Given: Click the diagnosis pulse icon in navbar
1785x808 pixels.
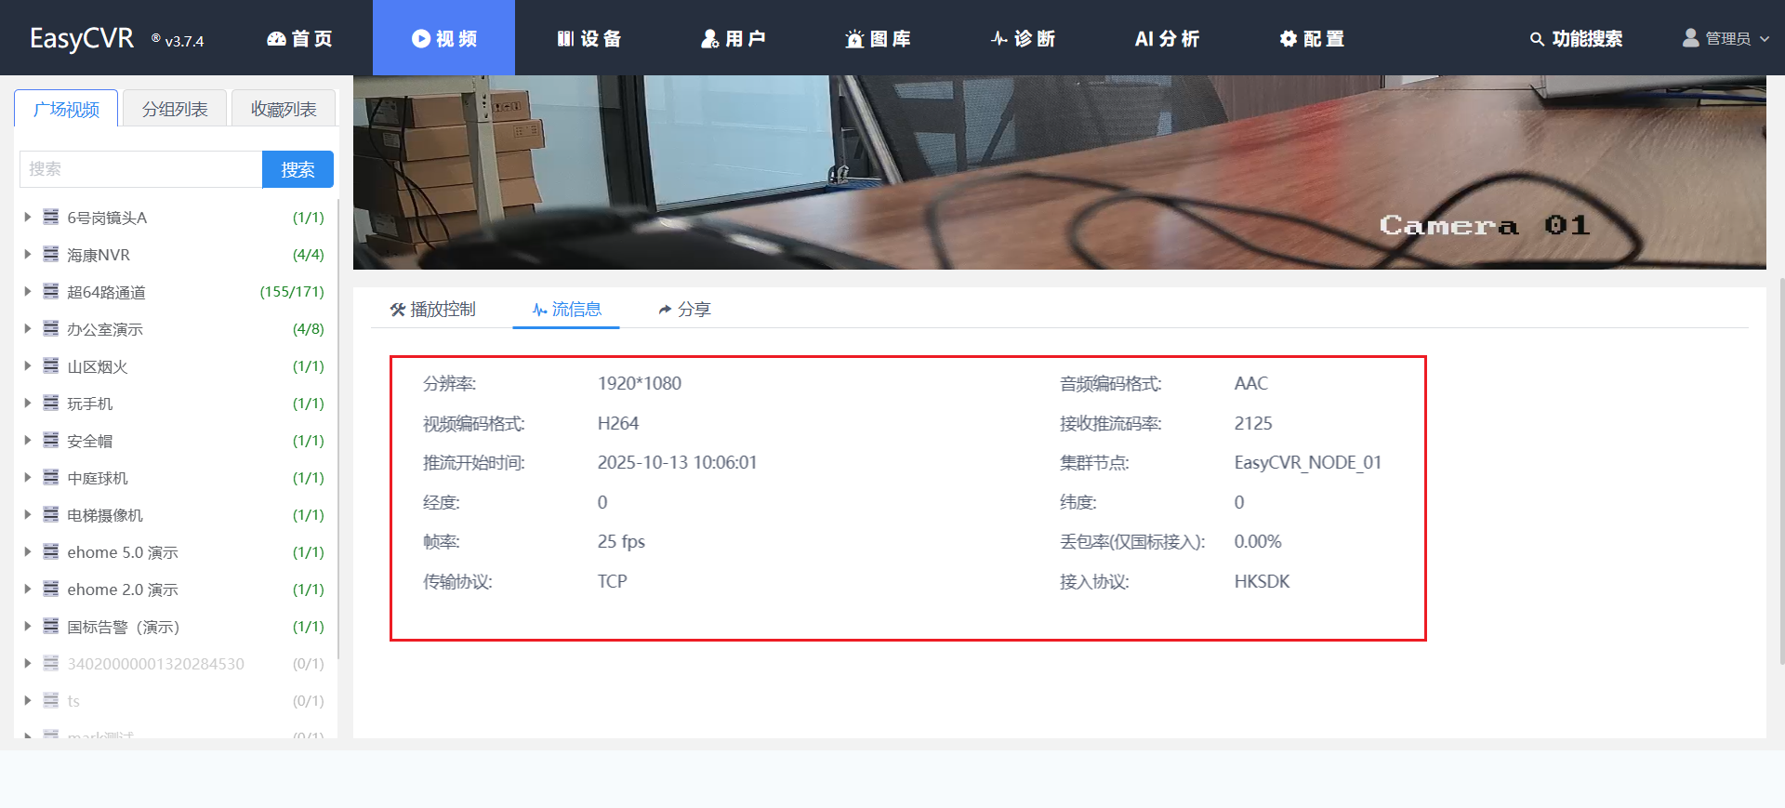Looking at the screenshot, I should coord(998,38).
